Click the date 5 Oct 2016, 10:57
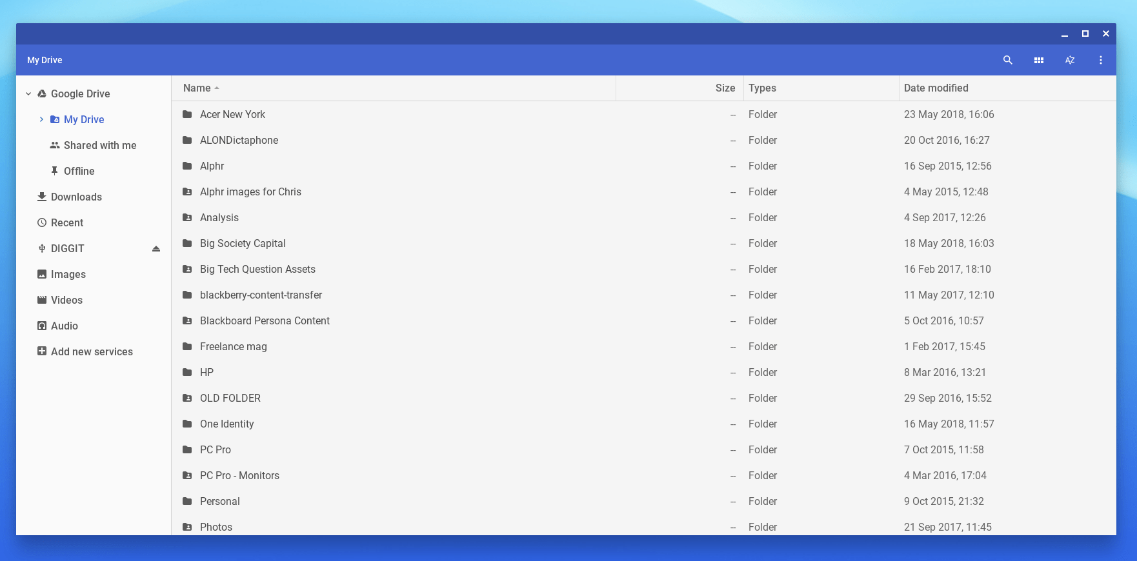 (x=943, y=320)
